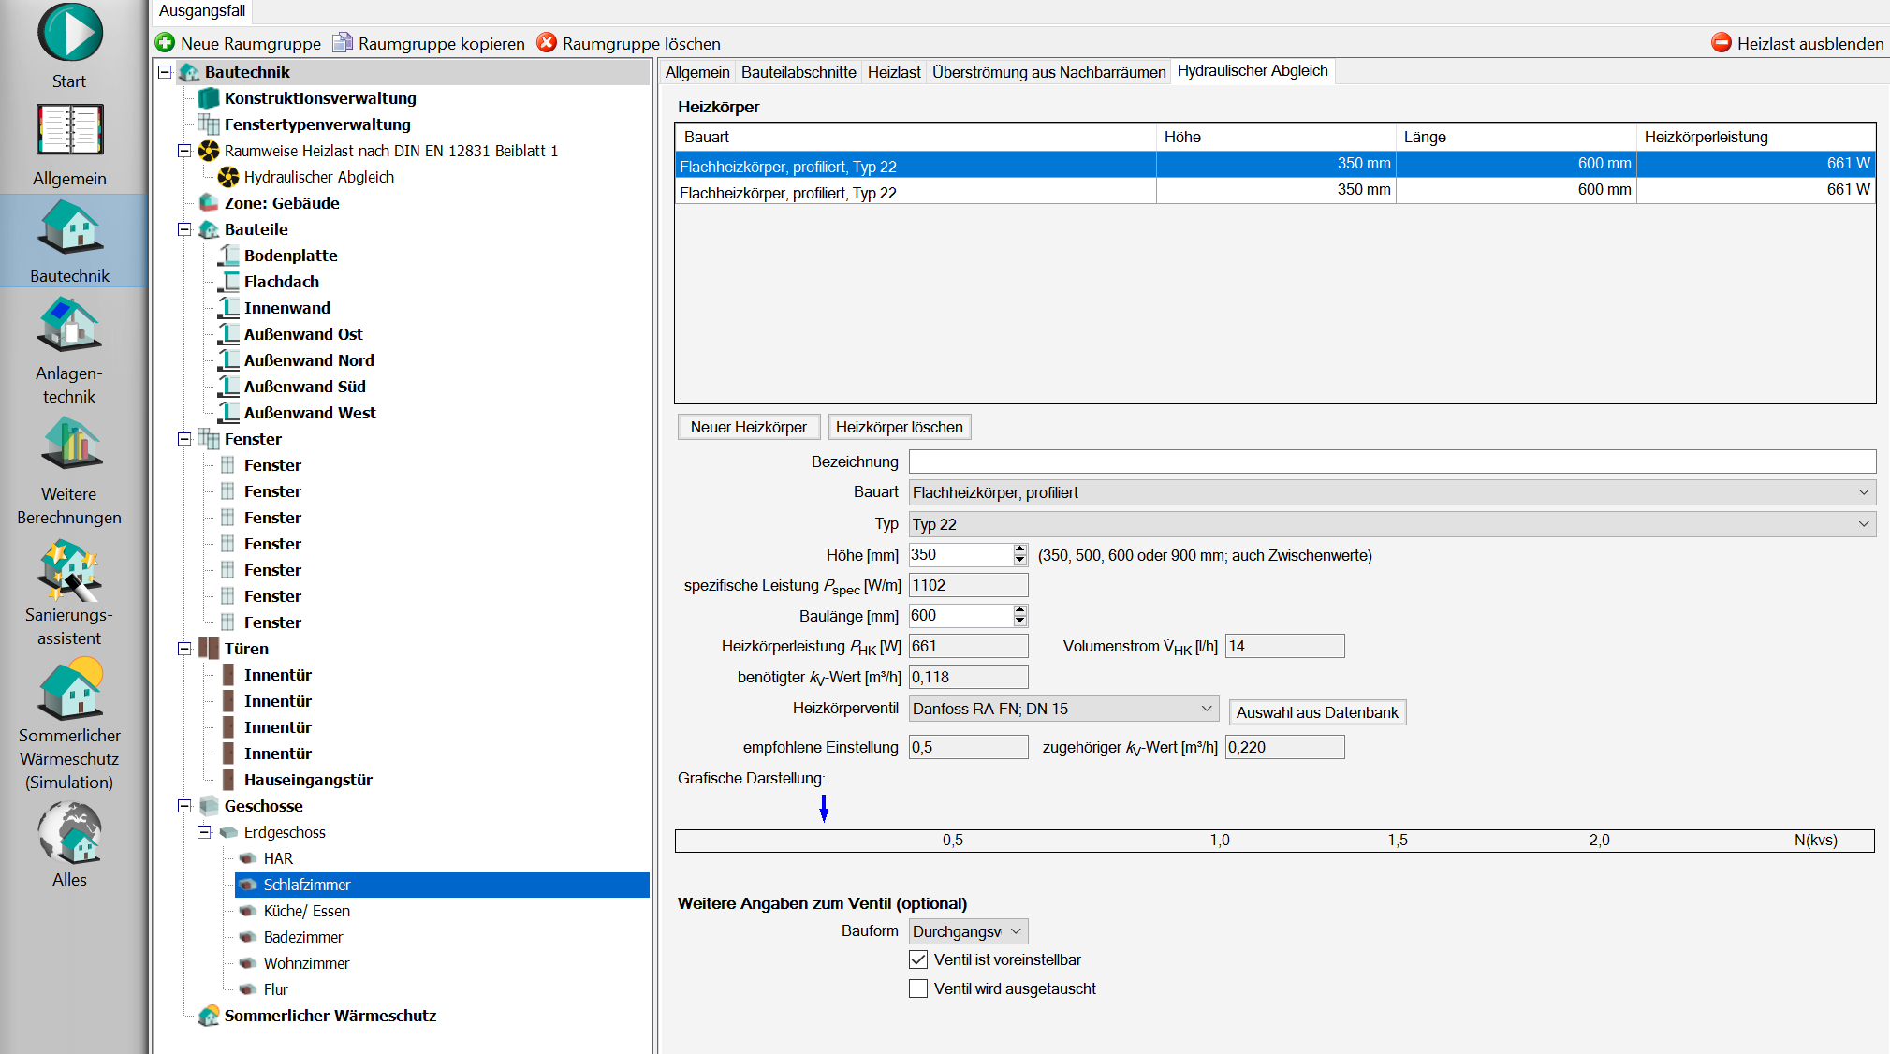Open the Bauart dropdown
The height and width of the screenshot is (1054, 1890).
[x=1863, y=492]
